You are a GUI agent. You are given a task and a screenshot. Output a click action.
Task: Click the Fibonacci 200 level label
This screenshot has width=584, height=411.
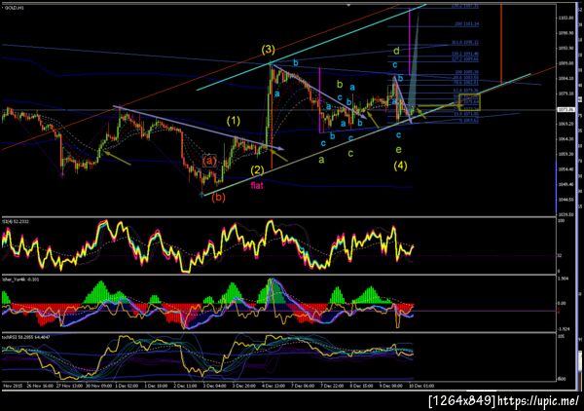[467, 24]
